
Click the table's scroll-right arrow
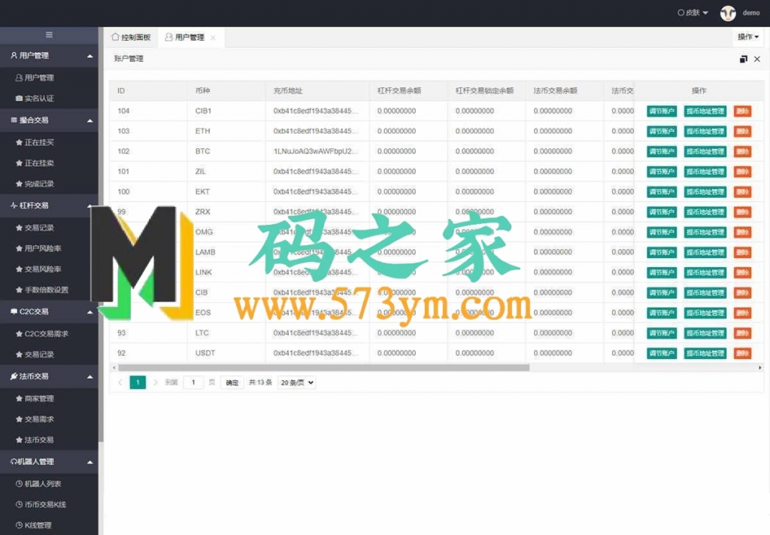point(760,367)
